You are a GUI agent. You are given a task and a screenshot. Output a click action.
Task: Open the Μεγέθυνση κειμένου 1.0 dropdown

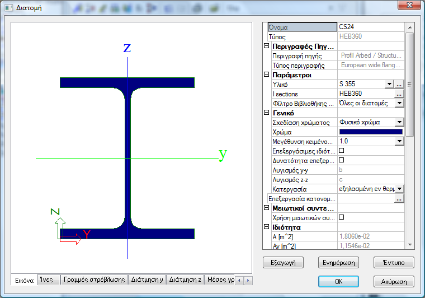point(399,141)
